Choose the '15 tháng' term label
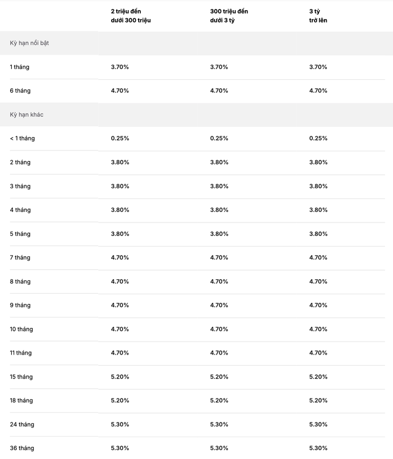This screenshot has width=393, height=459. tap(21, 377)
